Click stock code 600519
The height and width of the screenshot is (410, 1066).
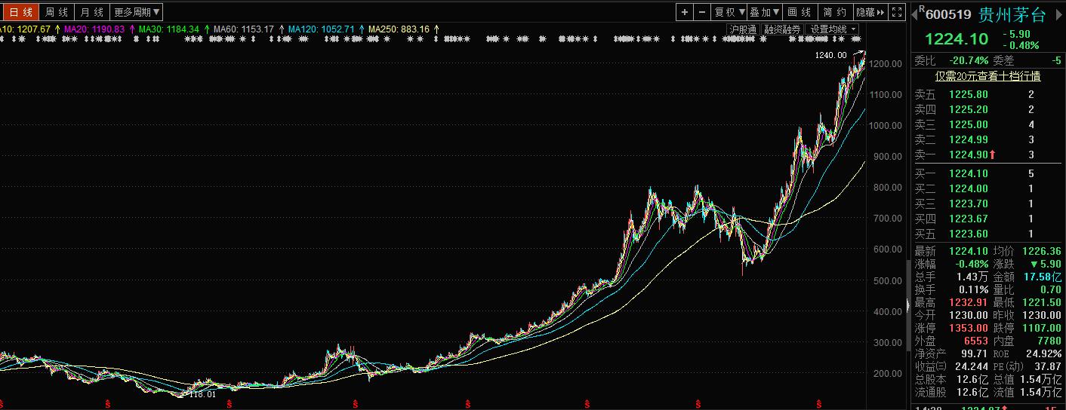tap(948, 14)
